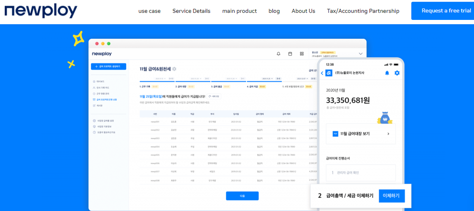
Task: Click the newp008 employee row
Action: click(228, 180)
